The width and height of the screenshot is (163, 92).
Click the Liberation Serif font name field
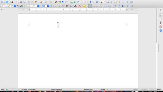[x=31, y=6]
